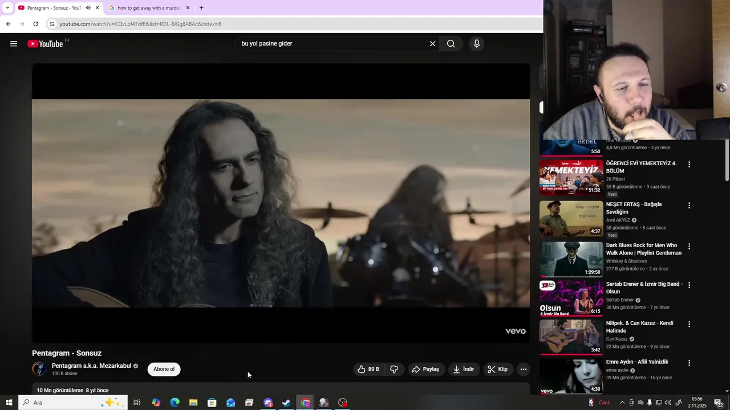This screenshot has height=410, width=730.
Task: View site information icon in address bar
Action: [51, 24]
